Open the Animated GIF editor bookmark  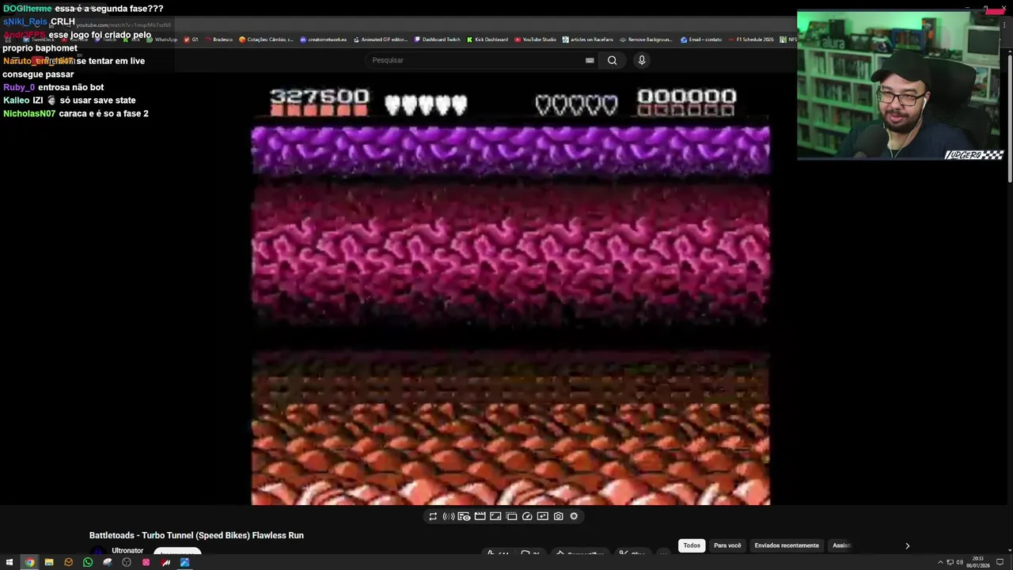click(x=380, y=40)
